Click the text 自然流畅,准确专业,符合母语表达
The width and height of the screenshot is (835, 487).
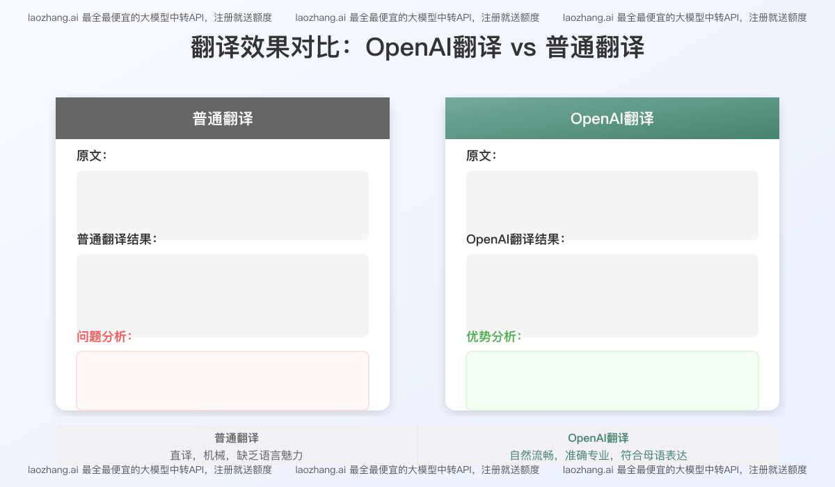[598, 456]
